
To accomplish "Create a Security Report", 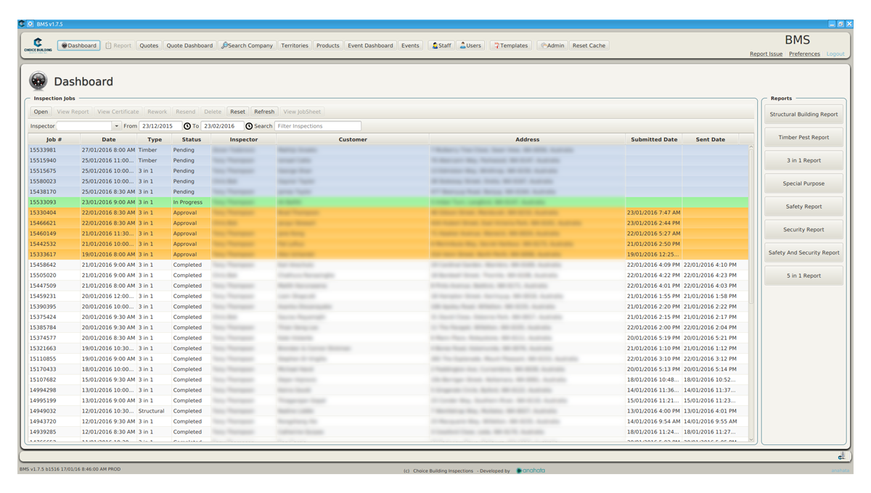I will coord(803,230).
